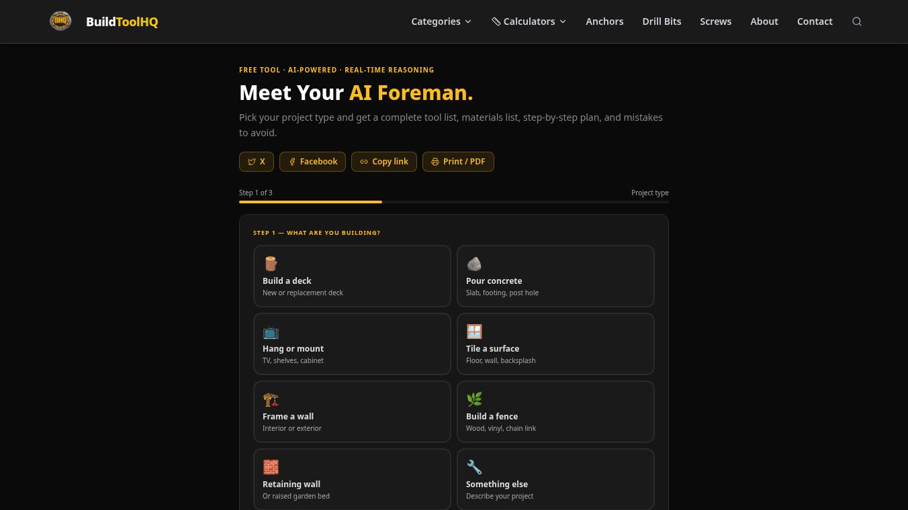Pick the Frame a wall project card
Viewport: 908px width, 510px height.
pos(352,411)
